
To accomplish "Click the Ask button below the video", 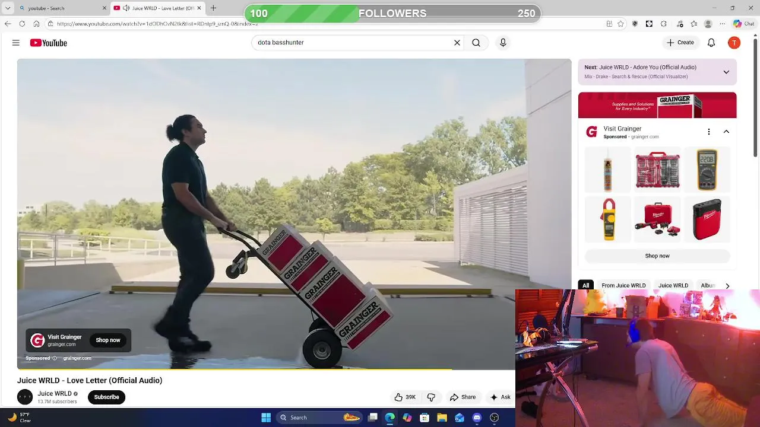I will point(500,397).
